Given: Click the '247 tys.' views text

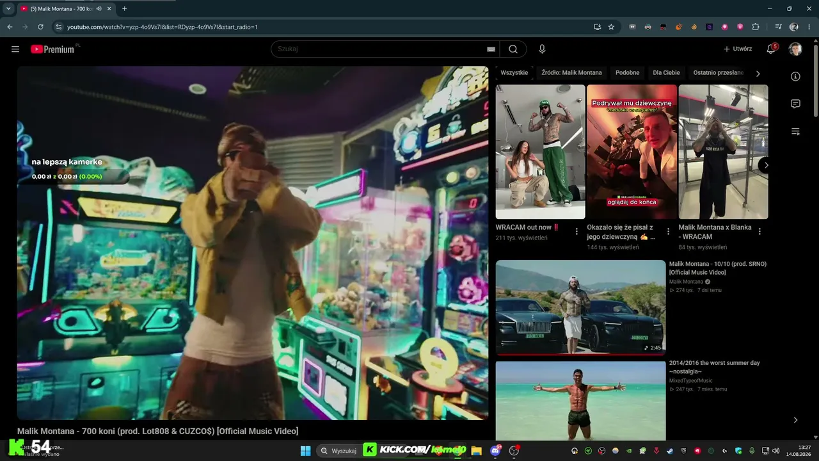Looking at the screenshot, I should click(685, 389).
